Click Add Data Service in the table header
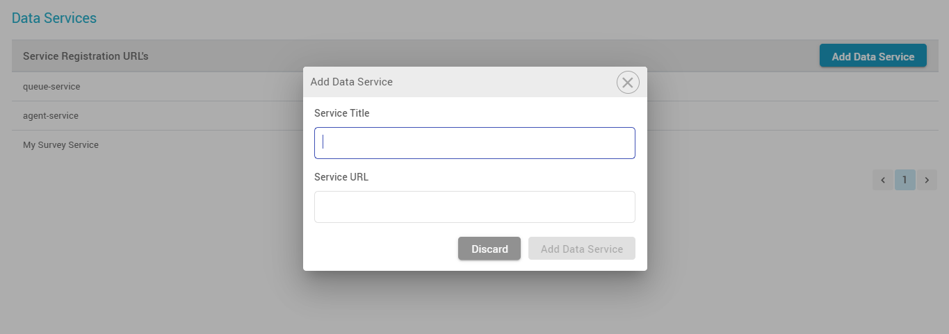Screen dimensions: 949x334 pyautogui.click(x=873, y=56)
